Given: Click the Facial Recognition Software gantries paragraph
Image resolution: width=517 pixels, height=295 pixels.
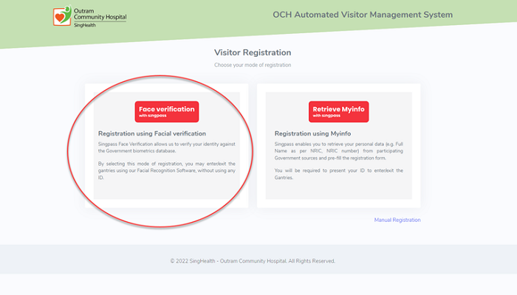Looking at the screenshot, I should [166, 170].
